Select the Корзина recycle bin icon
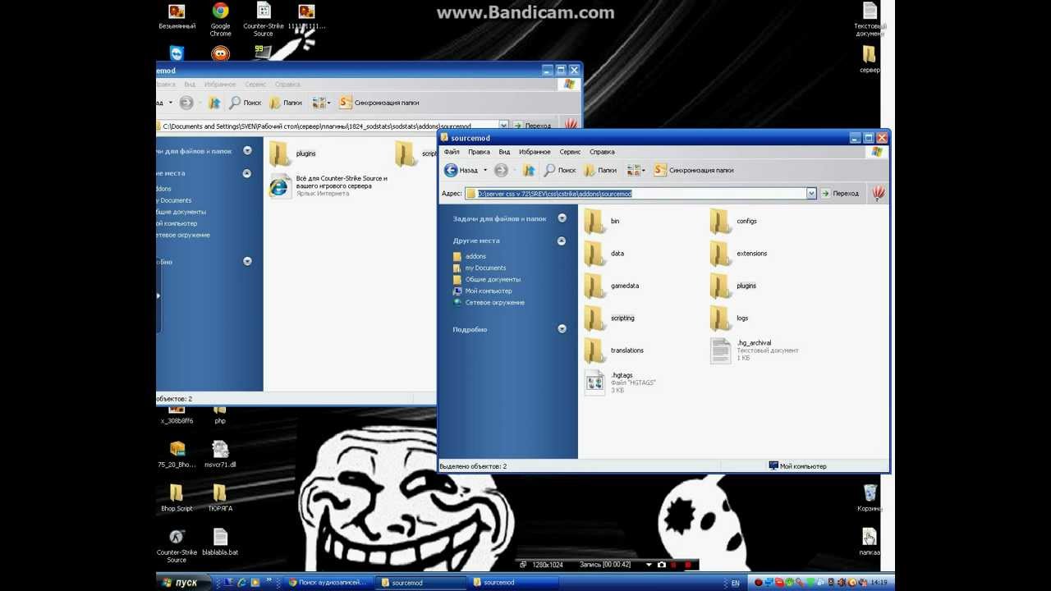Viewport: 1051px width, 591px height. (x=870, y=498)
